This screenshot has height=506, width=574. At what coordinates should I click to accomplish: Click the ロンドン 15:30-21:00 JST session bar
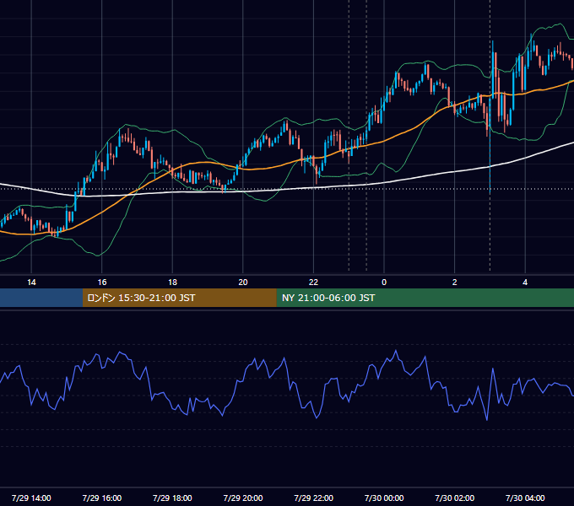coord(179,298)
